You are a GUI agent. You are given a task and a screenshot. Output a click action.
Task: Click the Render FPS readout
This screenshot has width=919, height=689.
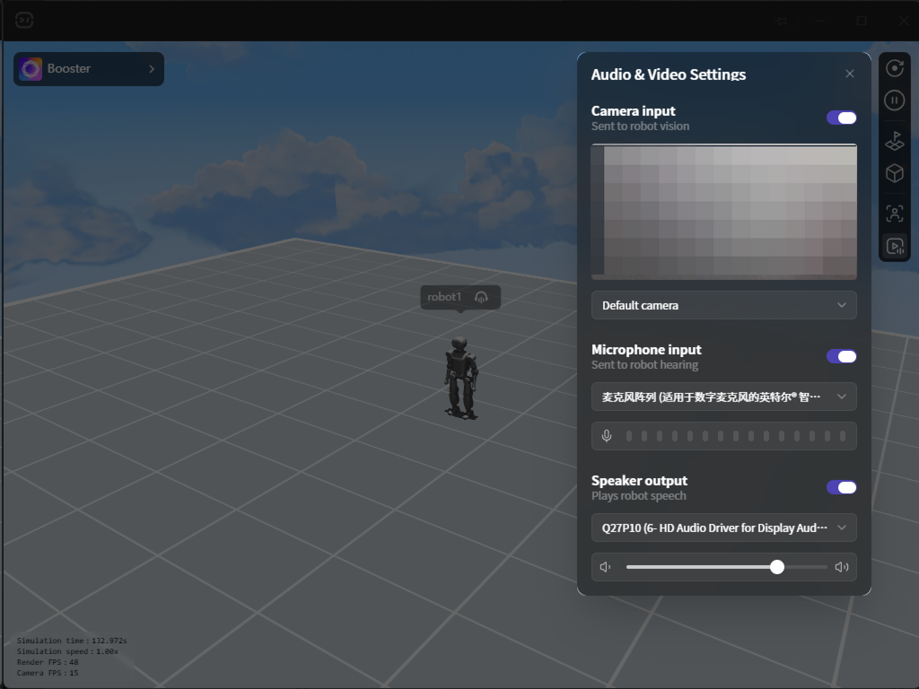pyautogui.click(x=48, y=662)
